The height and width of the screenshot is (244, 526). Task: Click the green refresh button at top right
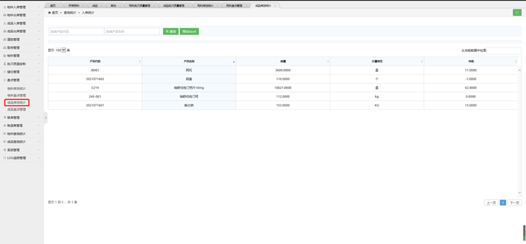click(x=517, y=12)
